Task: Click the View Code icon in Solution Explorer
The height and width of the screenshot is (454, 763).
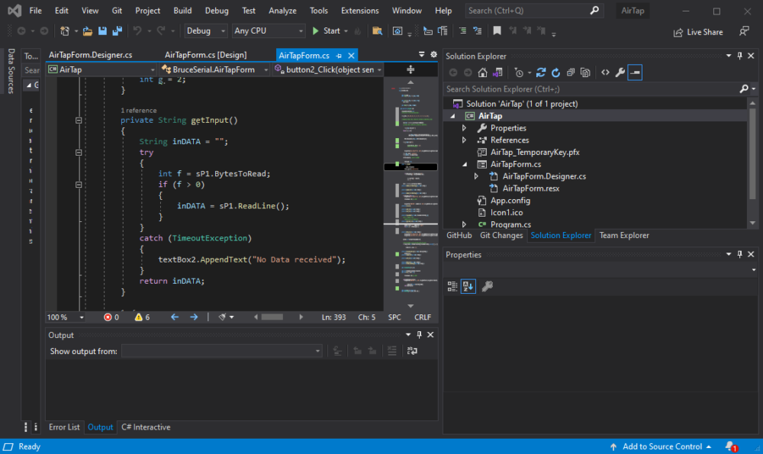Action: (604, 72)
